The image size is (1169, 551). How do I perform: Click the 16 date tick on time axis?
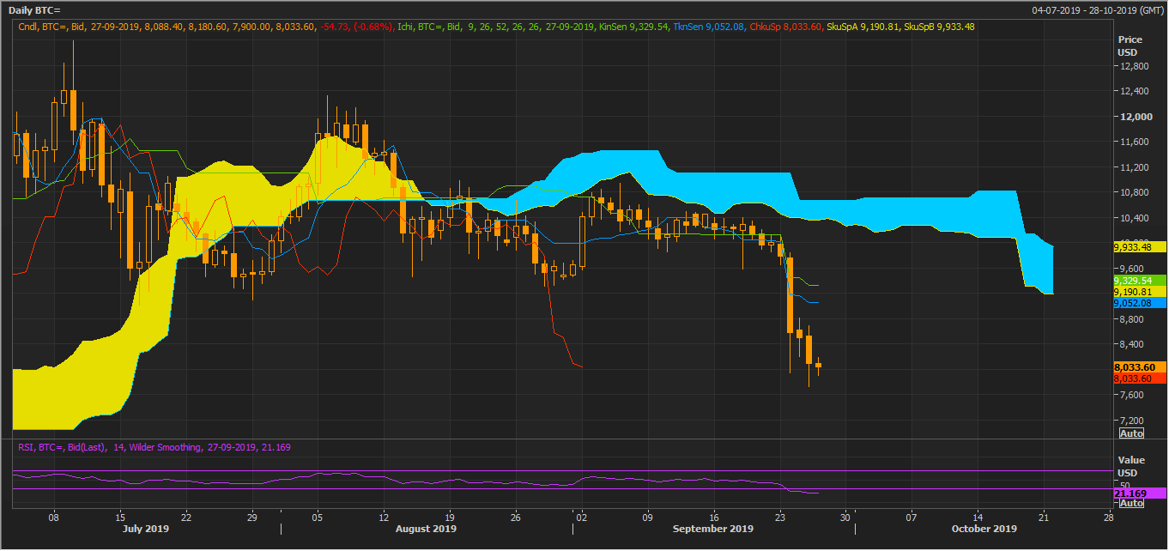pos(713,518)
